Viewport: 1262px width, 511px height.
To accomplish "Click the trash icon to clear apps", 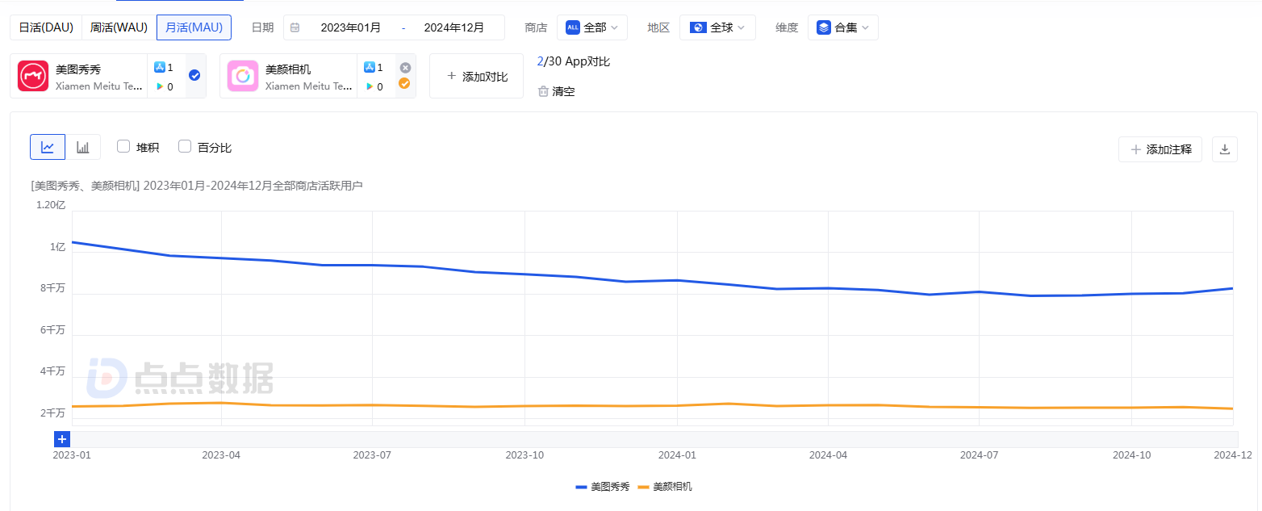I will (543, 91).
